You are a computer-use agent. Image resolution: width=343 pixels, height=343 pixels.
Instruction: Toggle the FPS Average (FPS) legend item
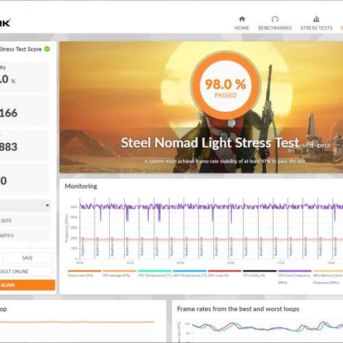119,274
